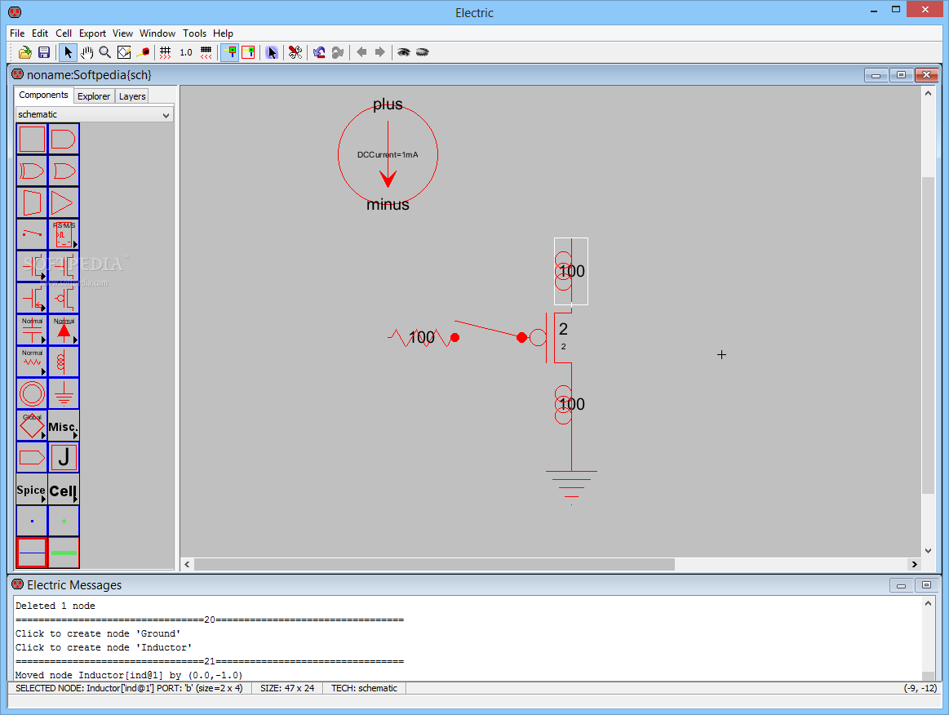Click the closed eye unexpand icon
The height and width of the screenshot is (715, 949).
[x=423, y=53]
